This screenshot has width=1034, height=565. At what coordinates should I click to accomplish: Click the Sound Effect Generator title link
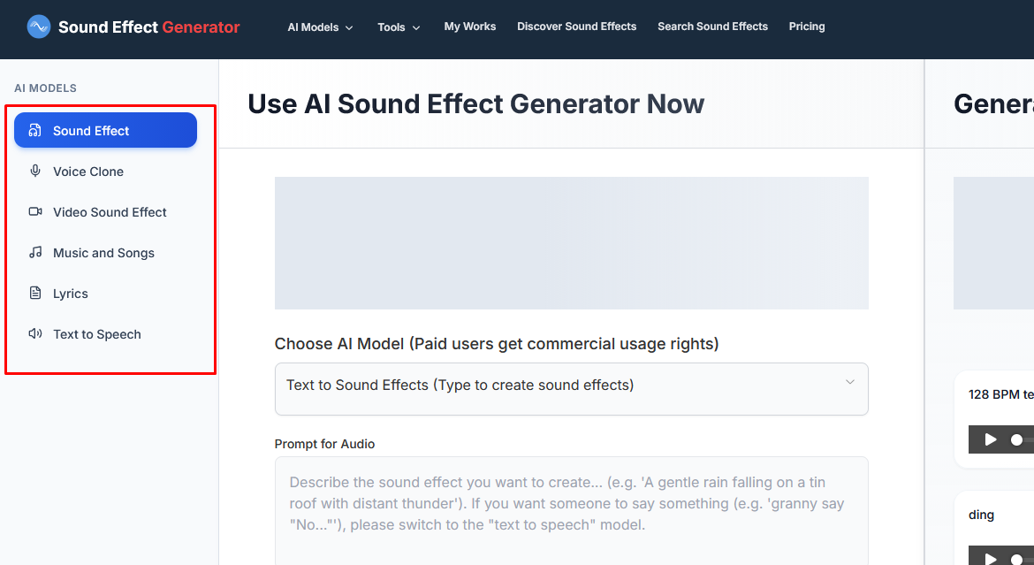tap(148, 27)
